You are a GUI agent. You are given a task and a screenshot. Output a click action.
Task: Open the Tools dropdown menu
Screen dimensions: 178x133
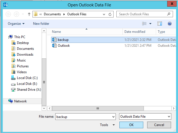click(107, 125)
